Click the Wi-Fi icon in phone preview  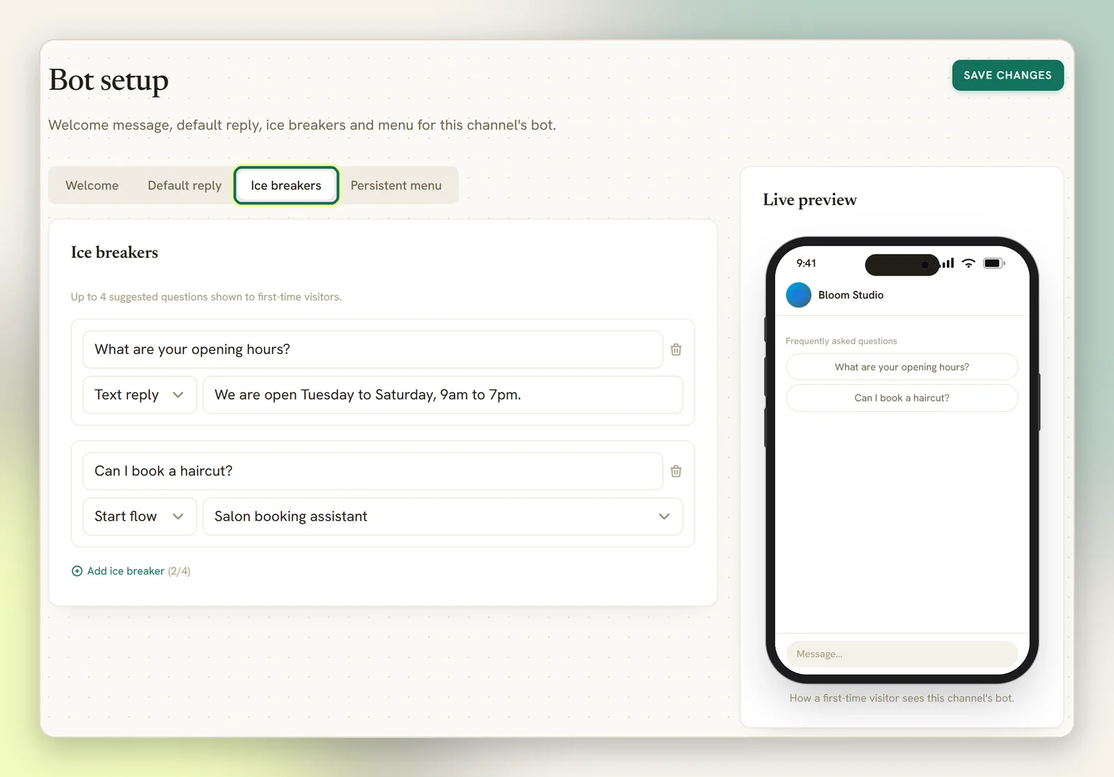[968, 263]
